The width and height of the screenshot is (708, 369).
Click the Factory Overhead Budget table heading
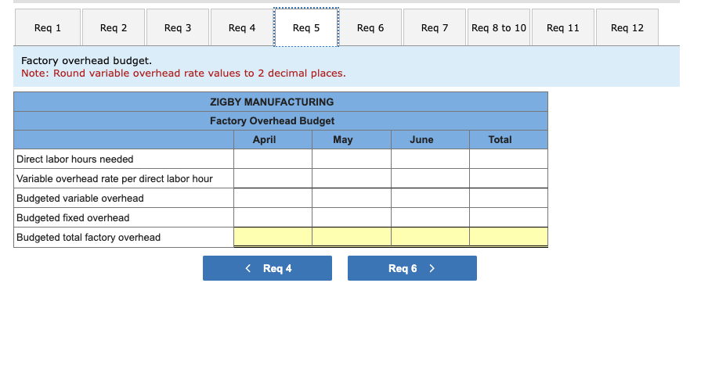pos(272,120)
